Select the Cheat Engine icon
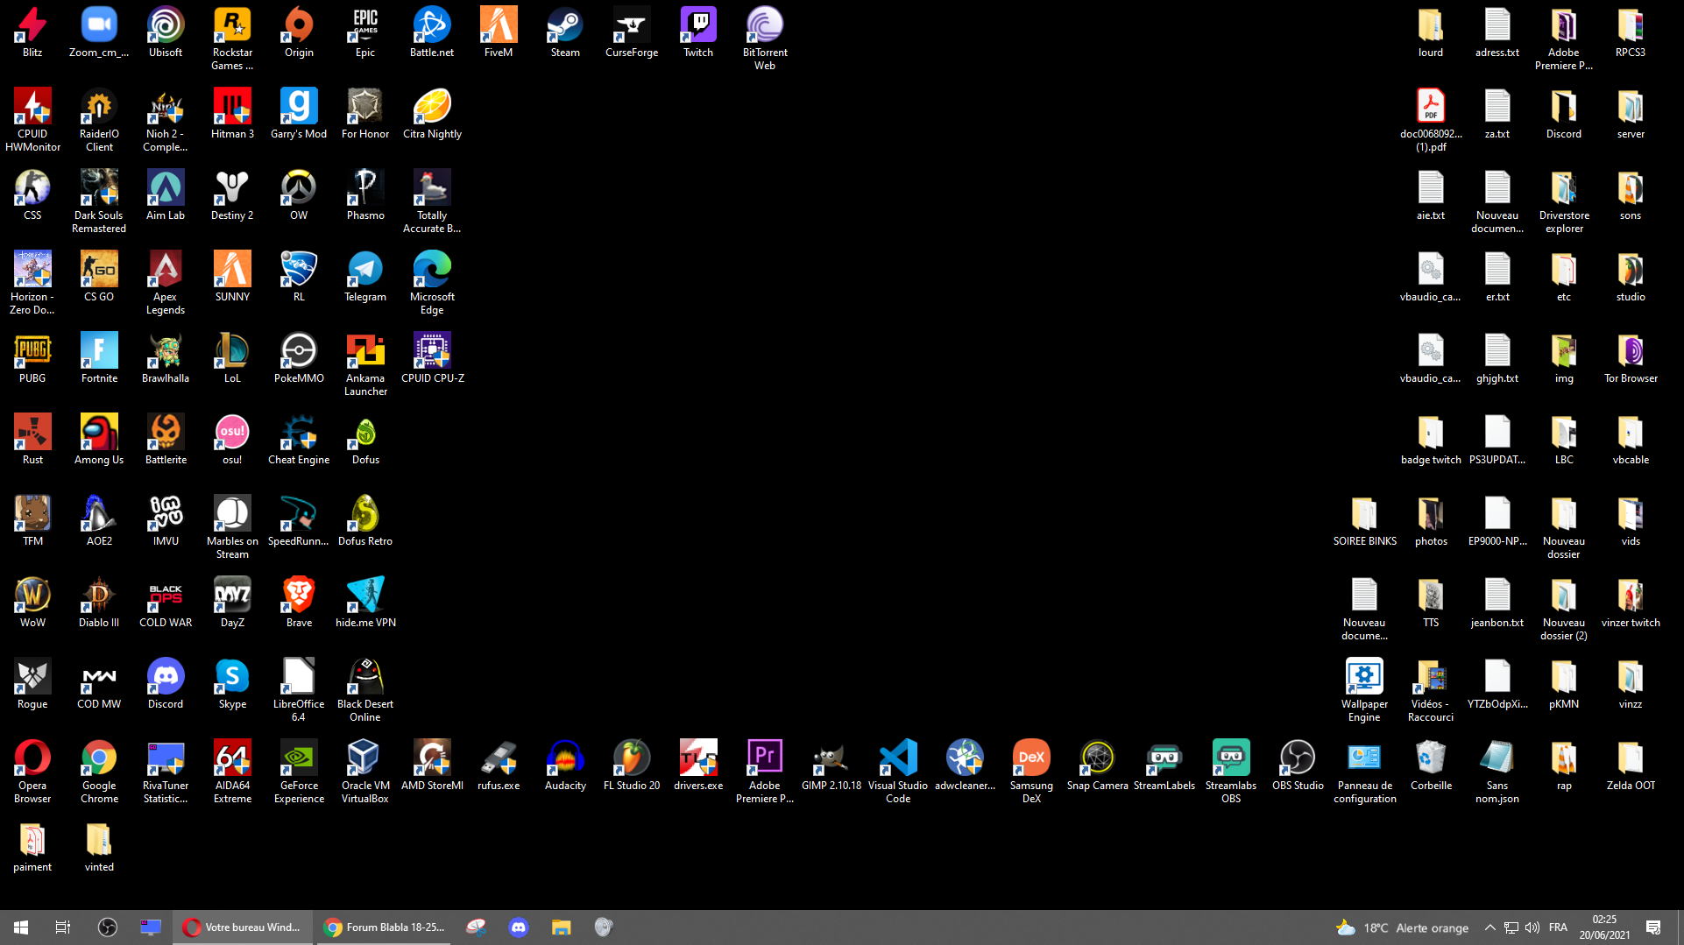This screenshot has height=945, width=1684. click(x=299, y=441)
